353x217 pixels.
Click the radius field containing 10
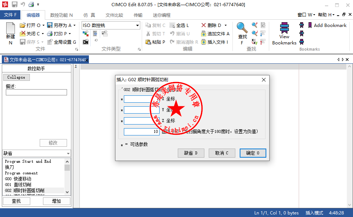(x=142, y=132)
